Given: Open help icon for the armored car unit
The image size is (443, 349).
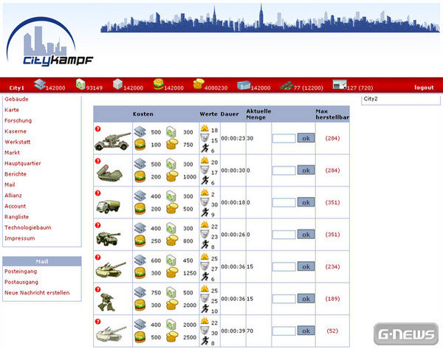Looking at the screenshot, I should 97,225.
